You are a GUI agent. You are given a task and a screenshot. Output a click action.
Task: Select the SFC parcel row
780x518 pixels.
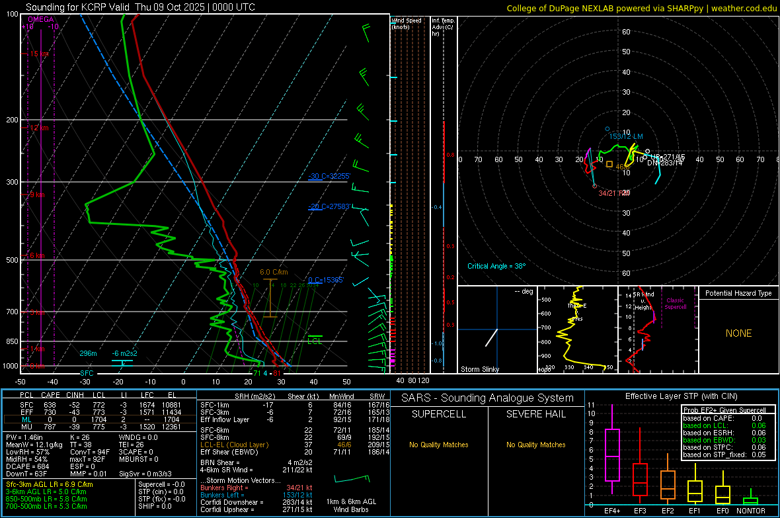pyautogui.click(x=100, y=405)
